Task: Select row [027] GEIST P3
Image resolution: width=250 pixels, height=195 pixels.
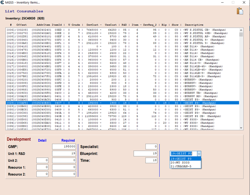Action: tap(122, 100)
